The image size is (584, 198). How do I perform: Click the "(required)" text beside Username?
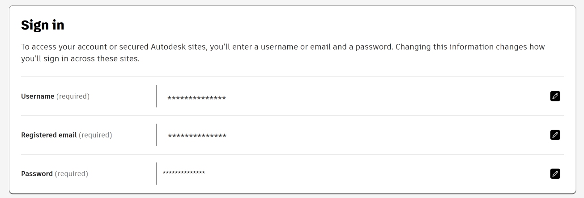click(x=73, y=97)
